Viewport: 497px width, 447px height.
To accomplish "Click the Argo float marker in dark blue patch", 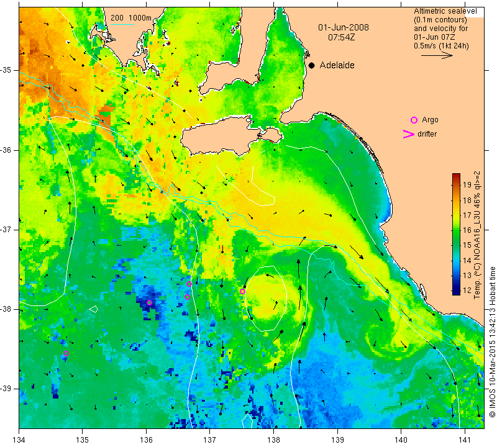I will (149, 302).
